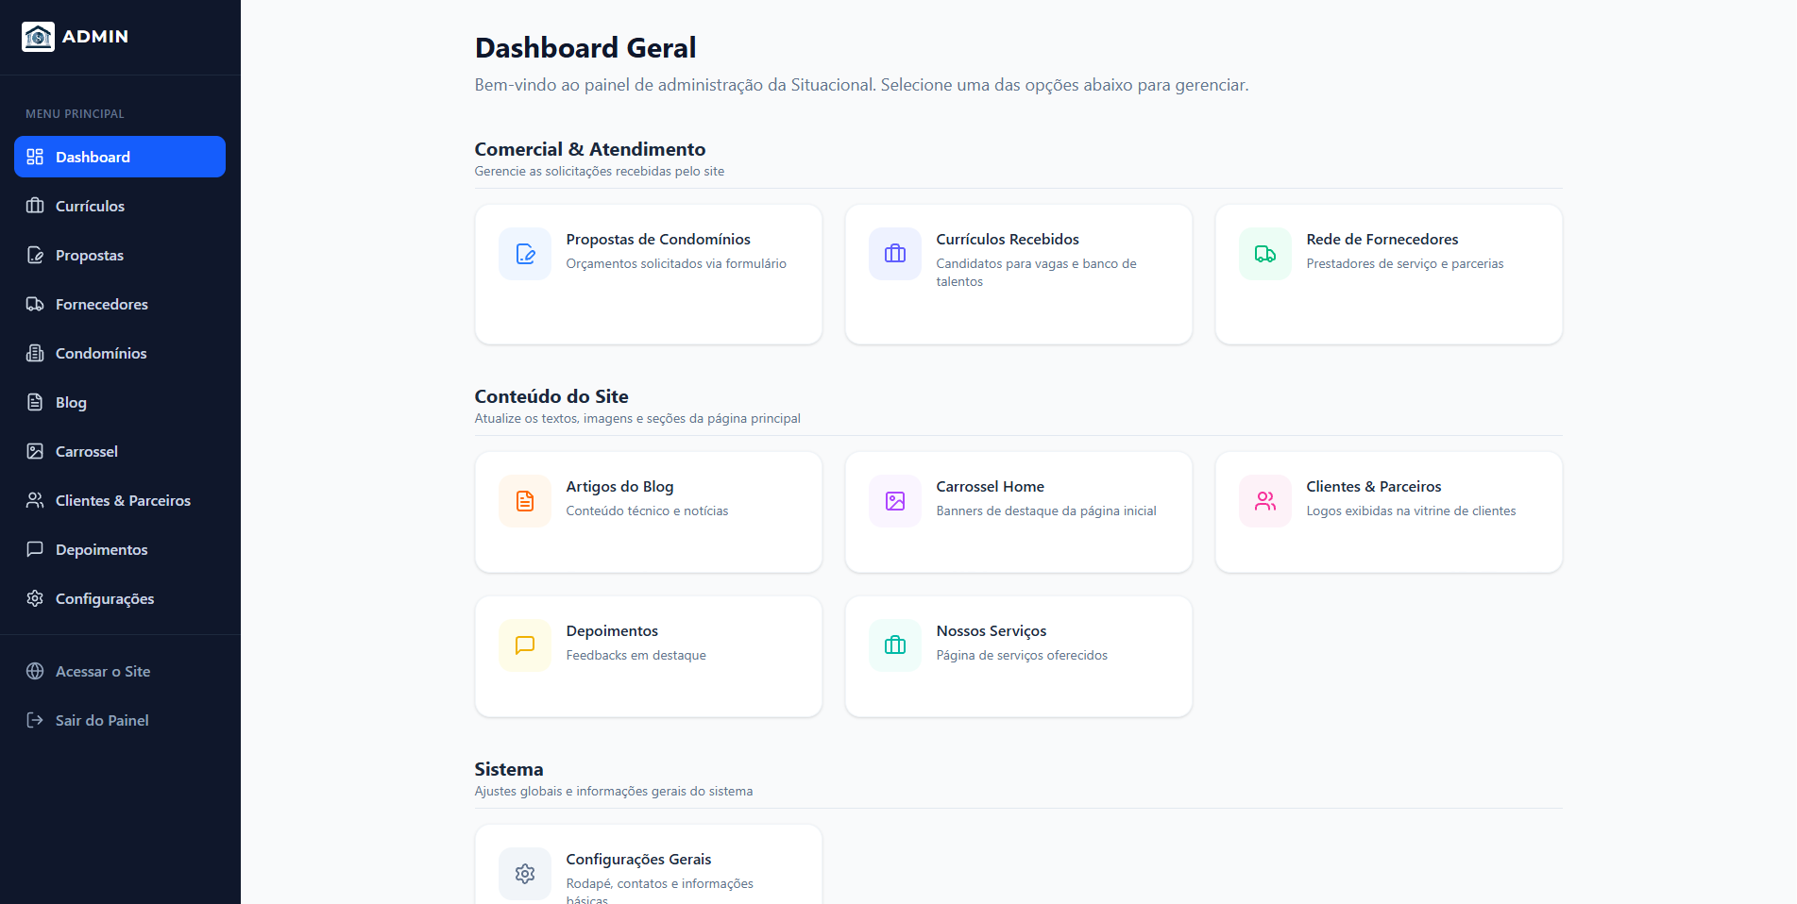This screenshot has height=904, width=1797.
Task: Go to Clientes & Parceiros in sidebar
Action: (120, 500)
